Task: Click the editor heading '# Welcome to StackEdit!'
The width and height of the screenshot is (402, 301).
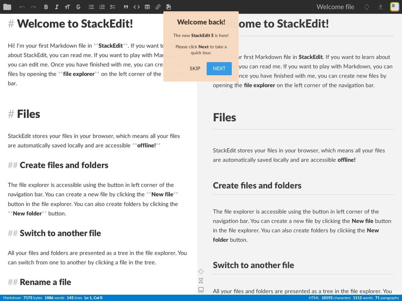Action: pyautogui.click(x=70, y=24)
